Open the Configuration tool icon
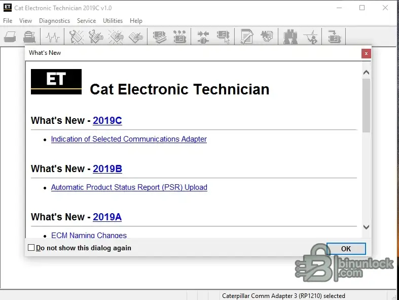The width and height of the screenshot is (399, 300). coord(179,37)
